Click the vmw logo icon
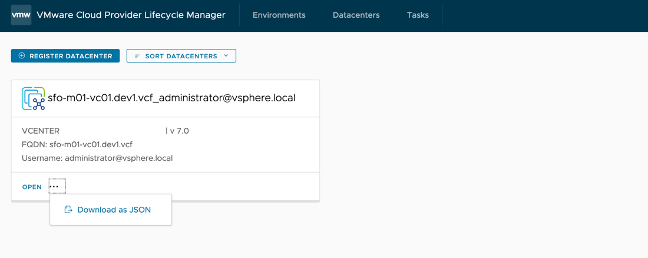Viewport: 648px width, 258px height. coord(21,15)
